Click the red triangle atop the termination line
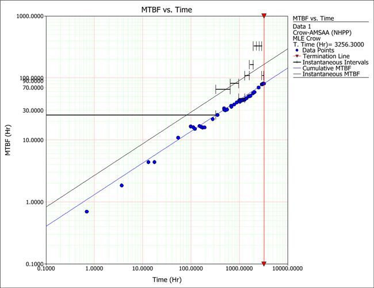 coord(264,16)
